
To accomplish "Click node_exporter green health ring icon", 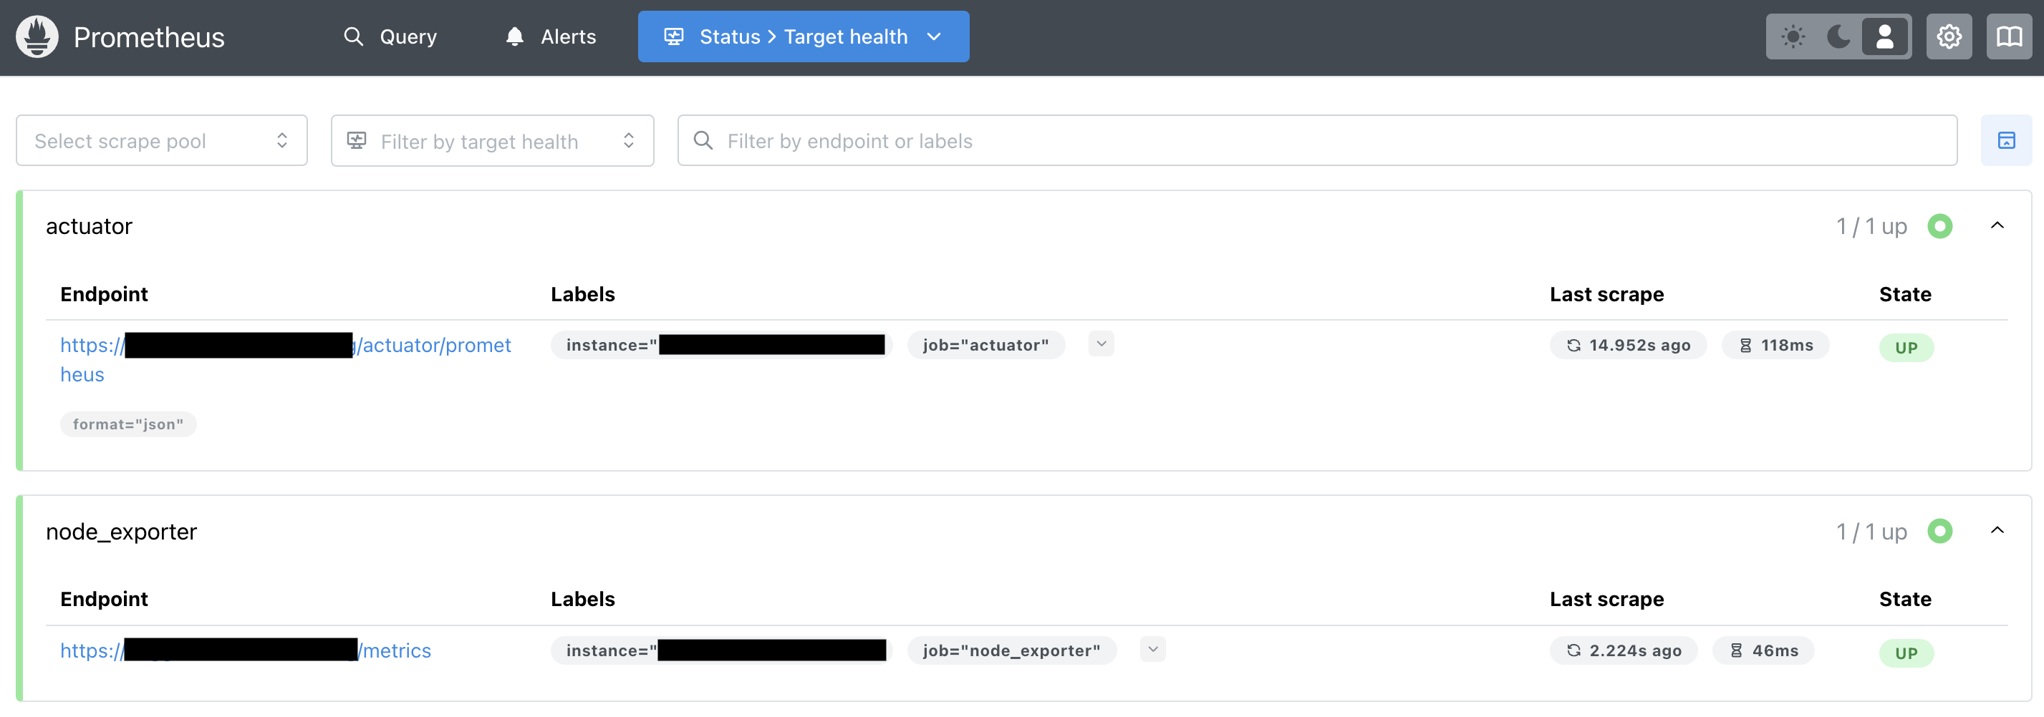I will [1939, 531].
